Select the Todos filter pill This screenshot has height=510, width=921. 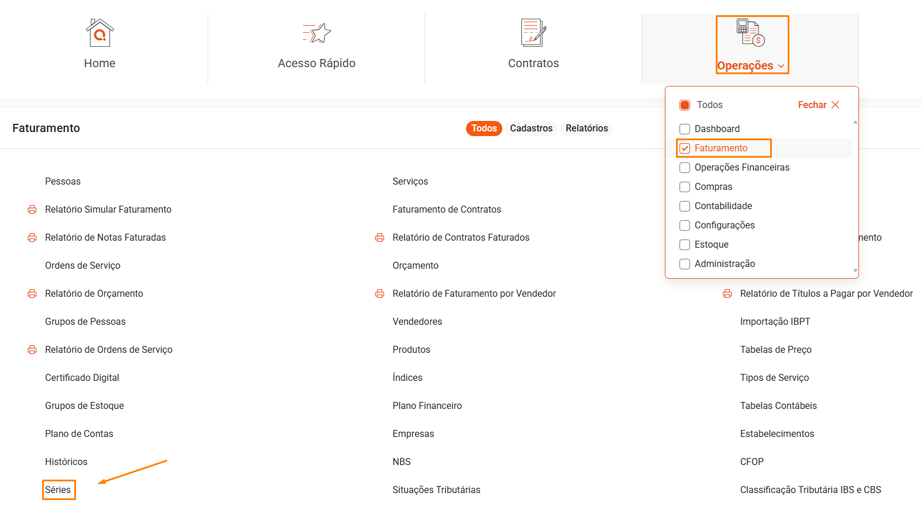pyautogui.click(x=484, y=129)
